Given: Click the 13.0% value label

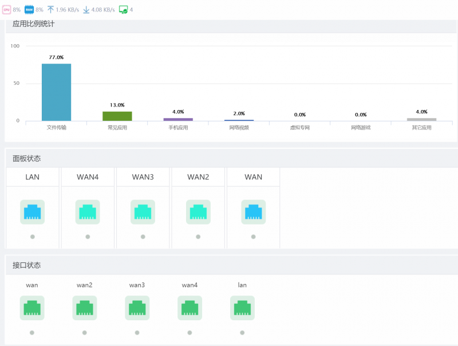Looking at the screenshot, I should coord(117,105).
